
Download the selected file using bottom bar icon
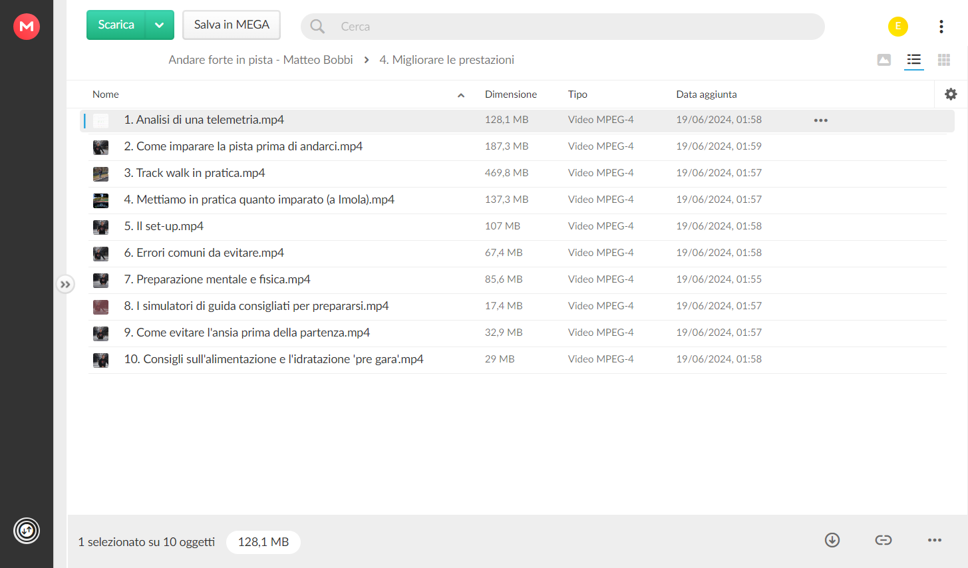pyautogui.click(x=832, y=540)
